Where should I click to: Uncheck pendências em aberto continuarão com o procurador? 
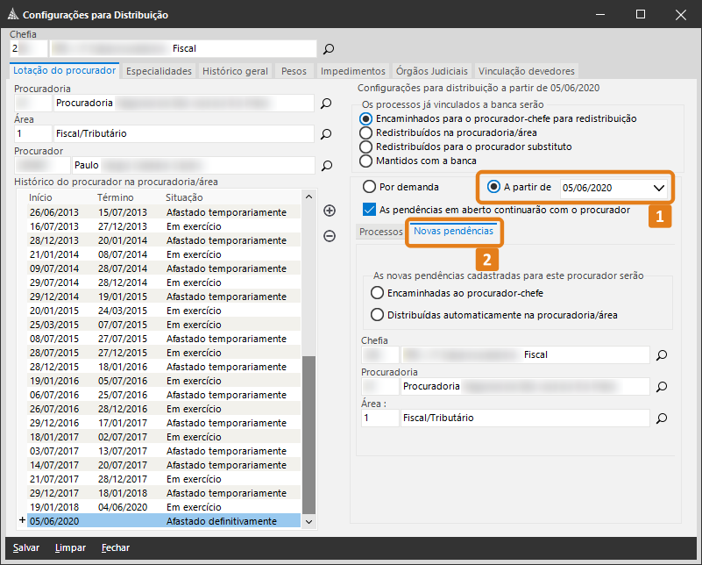coord(369,210)
